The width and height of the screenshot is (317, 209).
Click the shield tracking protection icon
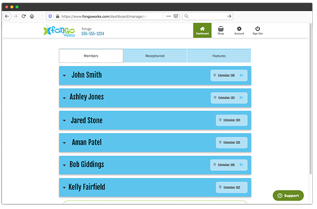(x=50, y=16)
